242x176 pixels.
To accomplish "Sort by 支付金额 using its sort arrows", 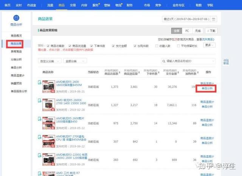I will point(178,73).
